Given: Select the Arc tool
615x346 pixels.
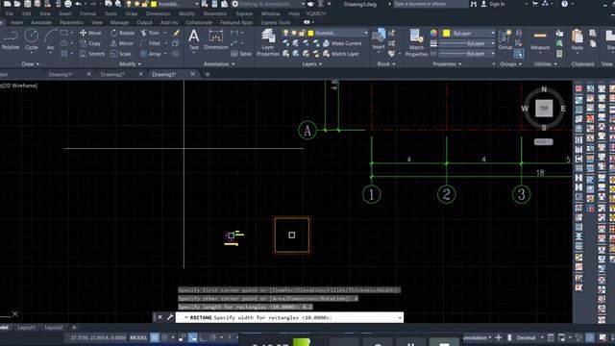Looking at the screenshot, I should pyautogui.click(x=51, y=39).
